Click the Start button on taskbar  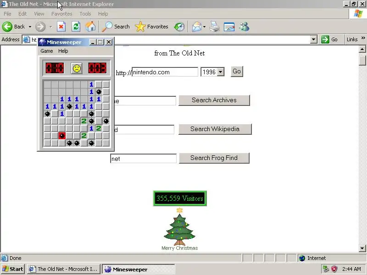[x=13, y=269]
